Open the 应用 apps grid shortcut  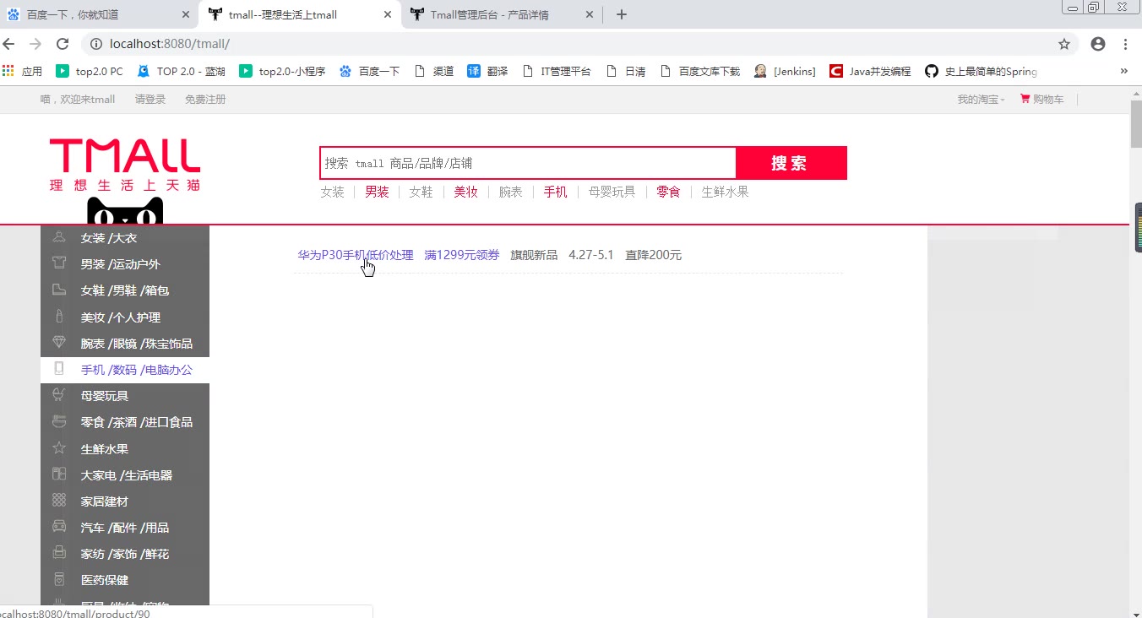[23, 72]
